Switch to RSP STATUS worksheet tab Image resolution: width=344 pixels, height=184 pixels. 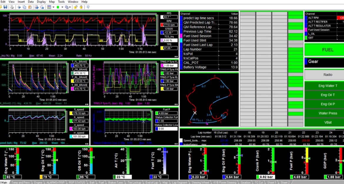(77, 183)
